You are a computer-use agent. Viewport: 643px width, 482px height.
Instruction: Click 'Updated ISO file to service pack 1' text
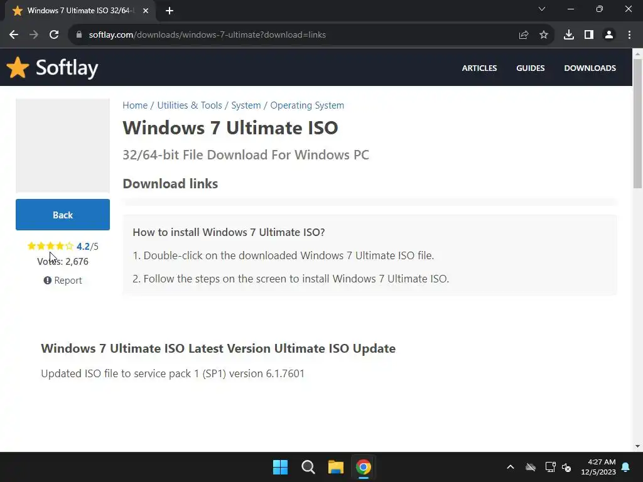pos(173,374)
